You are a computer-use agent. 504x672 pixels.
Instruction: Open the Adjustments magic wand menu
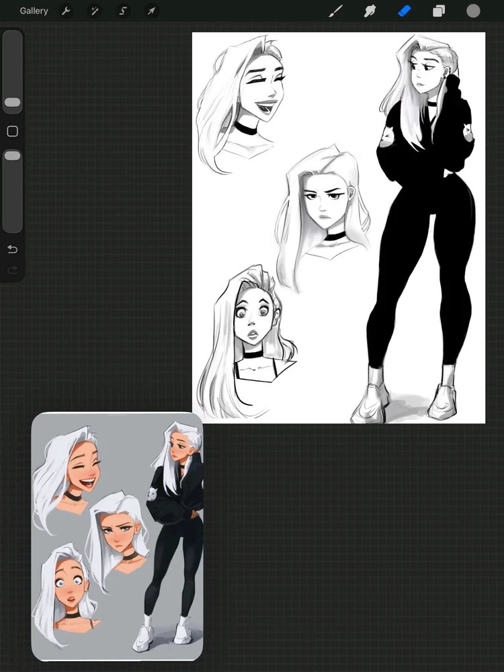pyautogui.click(x=94, y=11)
